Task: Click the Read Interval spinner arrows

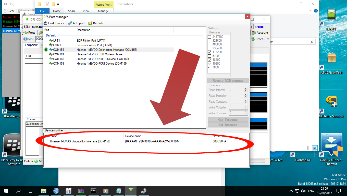Action: tap(246, 90)
